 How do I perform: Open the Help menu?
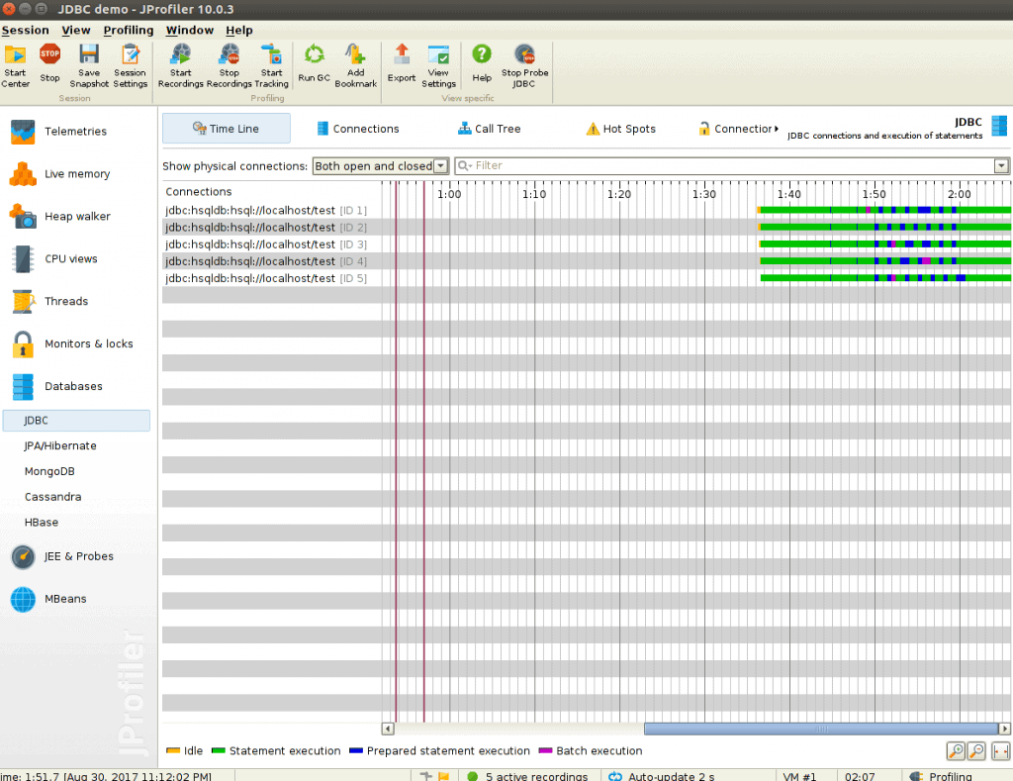[x=239, y=31]
